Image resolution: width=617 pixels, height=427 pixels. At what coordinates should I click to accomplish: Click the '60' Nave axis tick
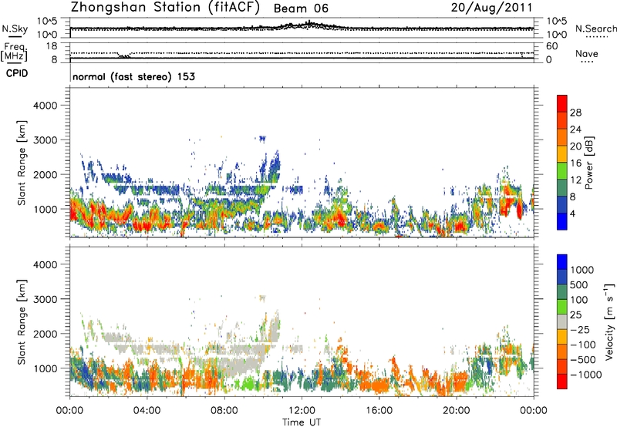coord(551,46)
